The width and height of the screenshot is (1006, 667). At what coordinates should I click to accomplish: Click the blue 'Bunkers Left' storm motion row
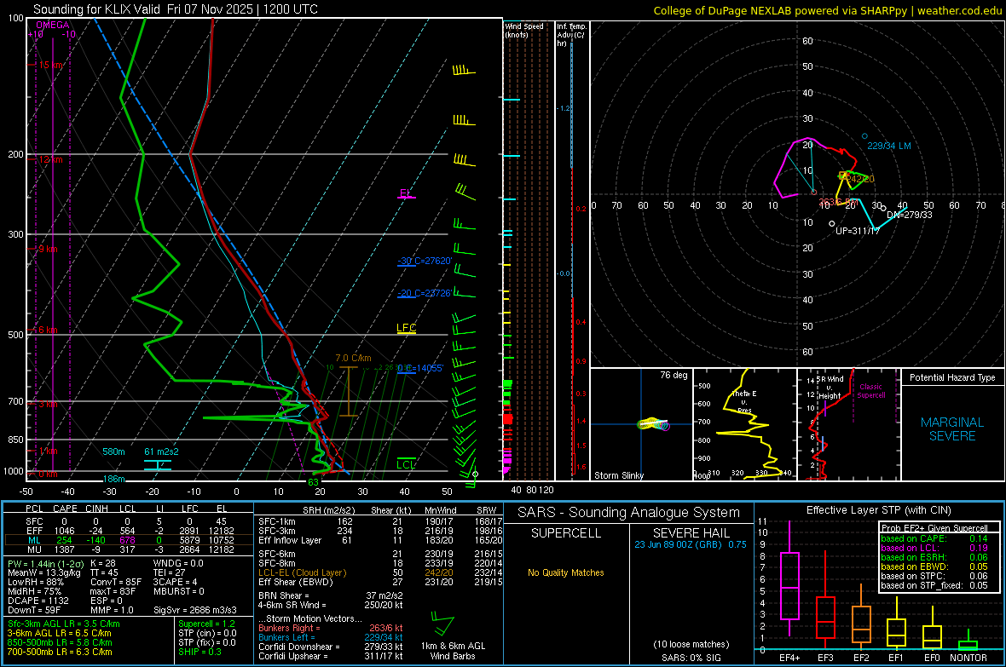(x=331, y=637)
